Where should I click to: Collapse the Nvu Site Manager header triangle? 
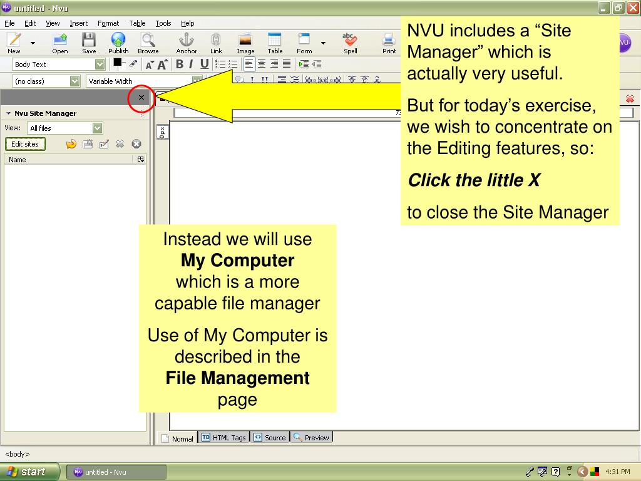pyautogui.click(x=8, y=113)
